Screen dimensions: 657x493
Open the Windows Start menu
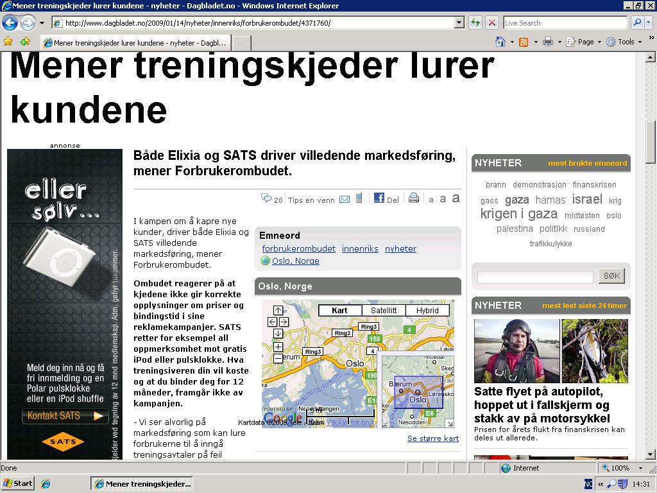click(17, 483)
